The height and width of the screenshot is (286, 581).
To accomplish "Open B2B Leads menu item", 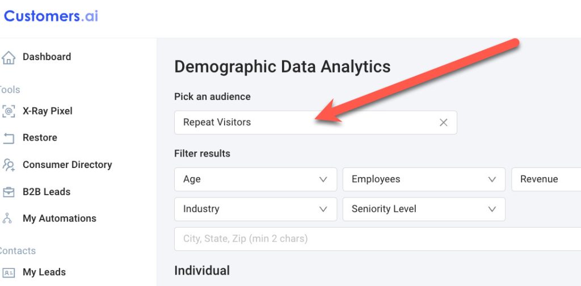I will click(47, 192).
